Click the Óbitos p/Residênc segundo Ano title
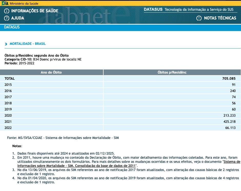241x191 pixels. coord(37,55)
